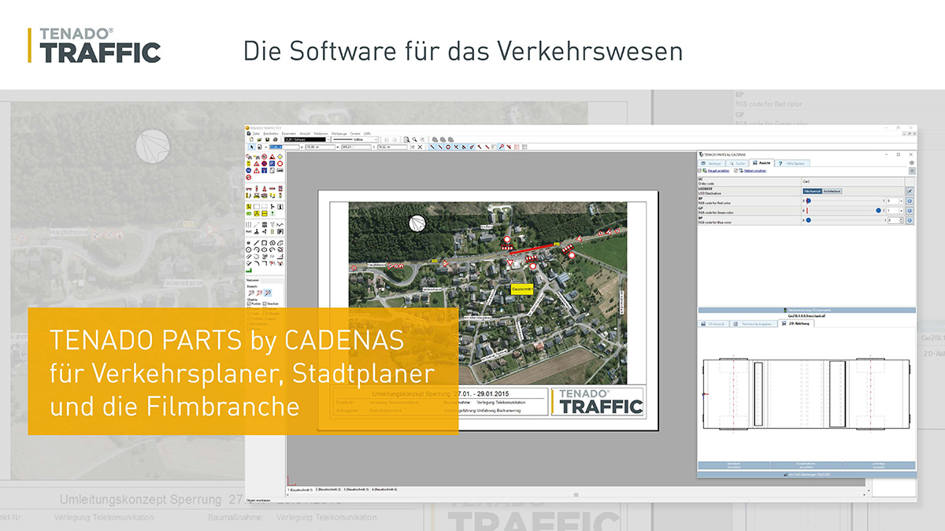The width and height of the screenshot is (945, 531).
Task: Toggle the Punkte checkbox under Objekte
Action: [249, 304]
